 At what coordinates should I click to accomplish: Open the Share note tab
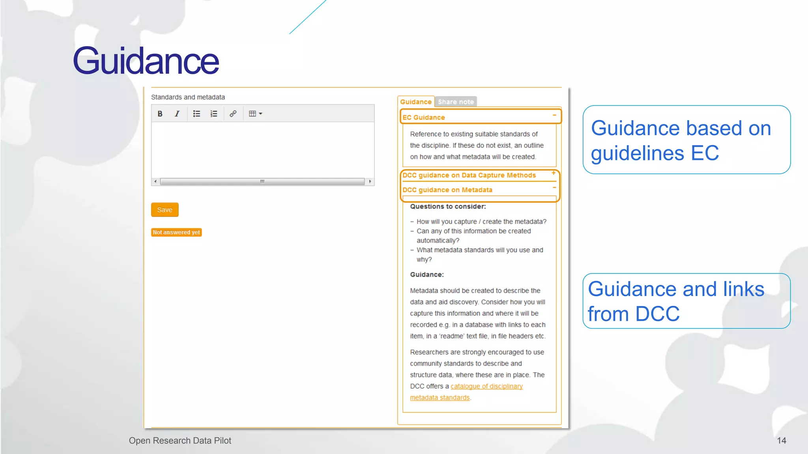pos(456,102)
